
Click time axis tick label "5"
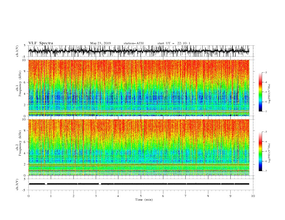coord(141,196)
